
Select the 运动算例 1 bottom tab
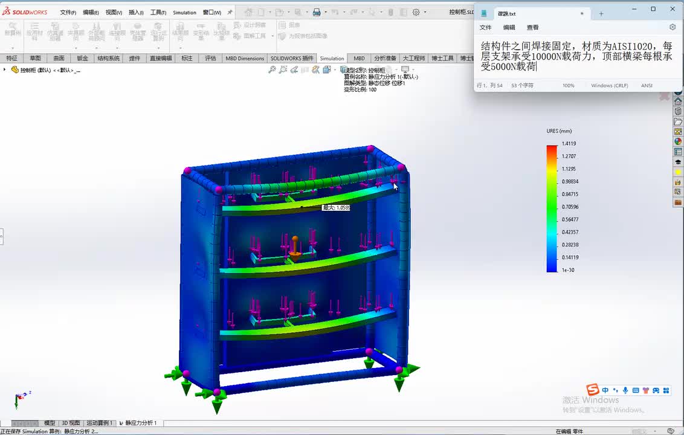tap(100, 423)
